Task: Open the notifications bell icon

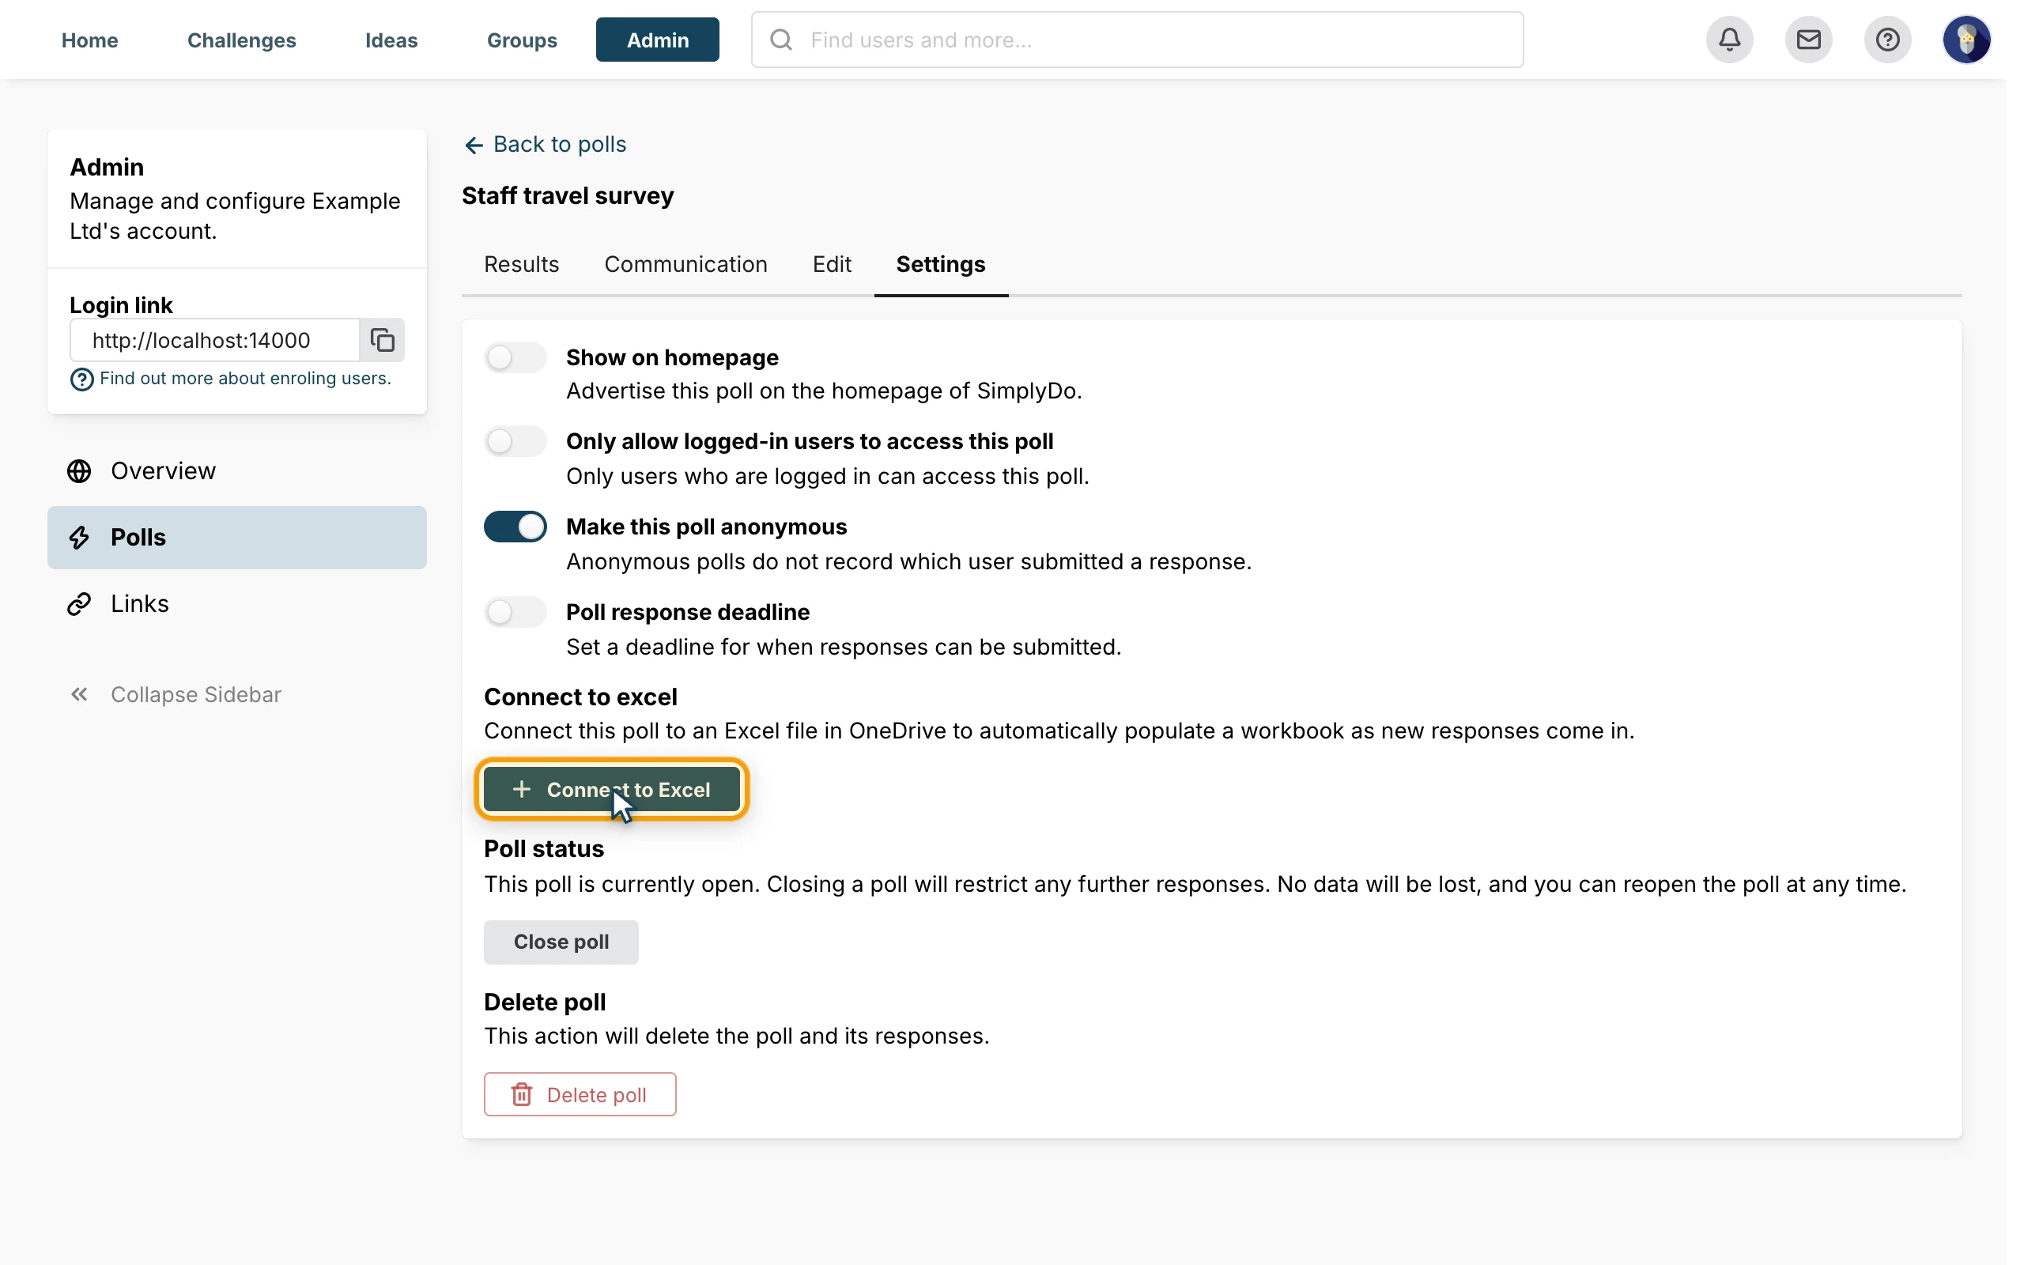Action: 1730,40
